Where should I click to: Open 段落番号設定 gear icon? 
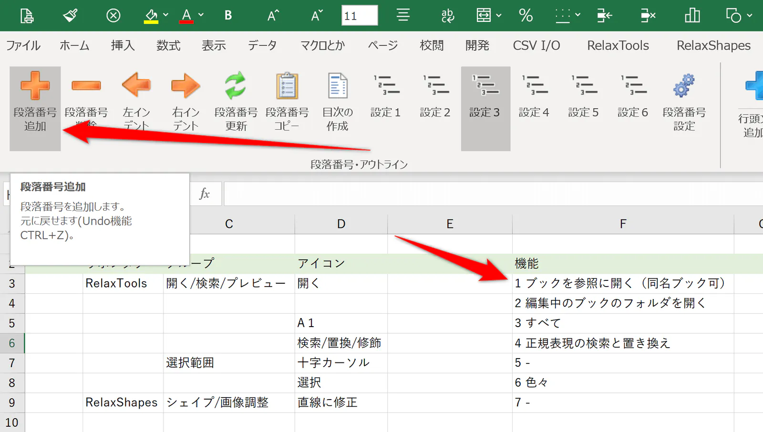click(684, 86)
